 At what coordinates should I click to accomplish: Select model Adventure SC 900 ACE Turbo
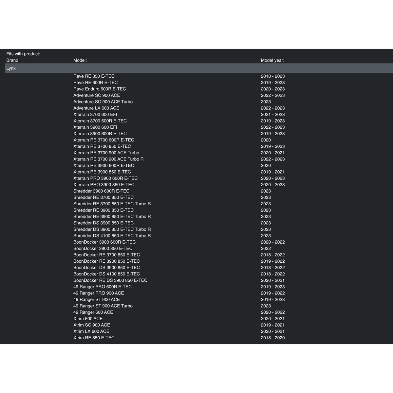click(103, 102)
